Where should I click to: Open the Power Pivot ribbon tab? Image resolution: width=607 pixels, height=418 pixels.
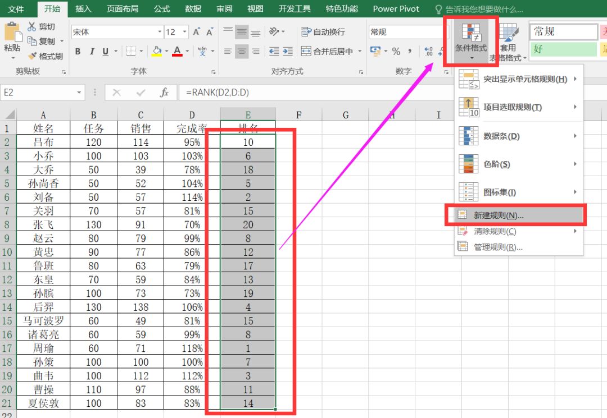pyautogui.click(x=396, y=8)
